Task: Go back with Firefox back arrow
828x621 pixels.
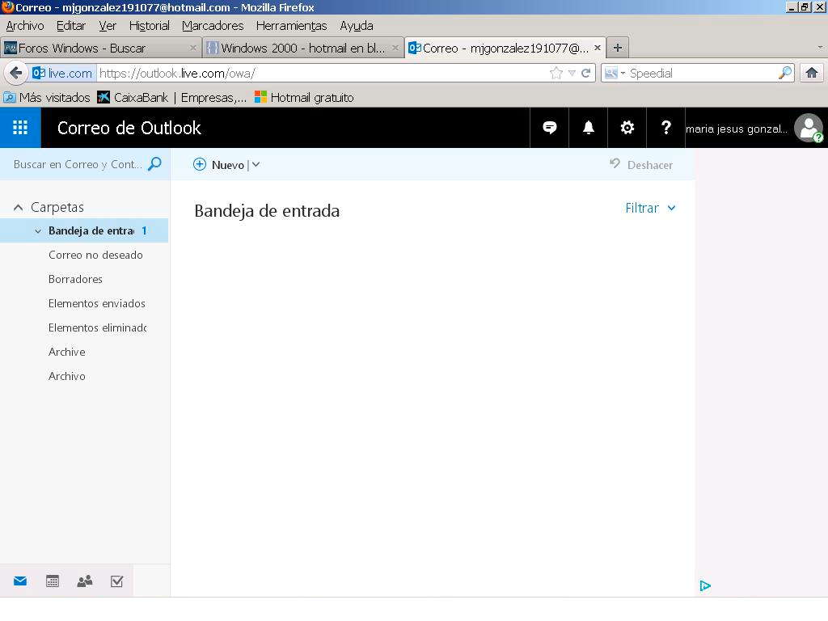Action: click(16, 73)
